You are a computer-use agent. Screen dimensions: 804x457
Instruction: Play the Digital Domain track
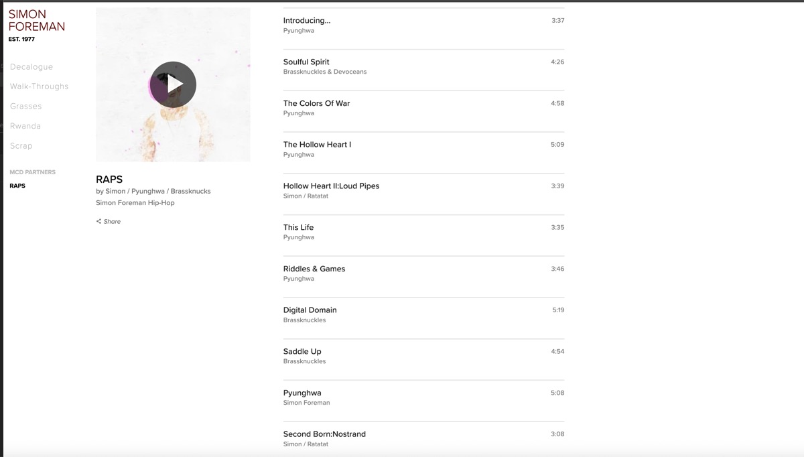click(x=310, y=310)
